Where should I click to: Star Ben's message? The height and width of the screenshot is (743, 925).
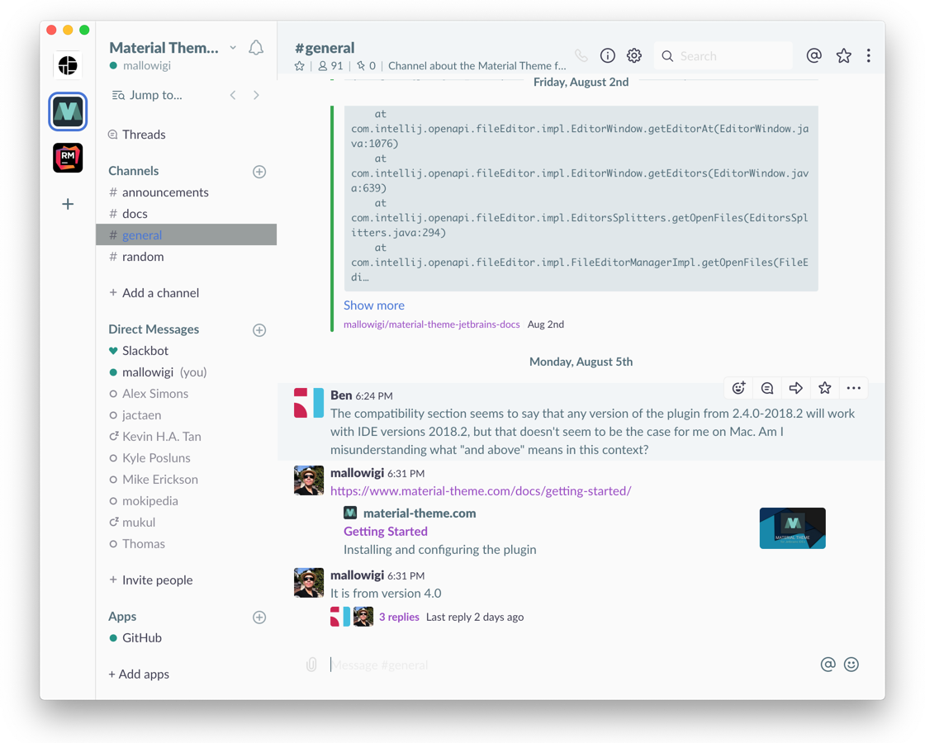[x=825, y=388]
